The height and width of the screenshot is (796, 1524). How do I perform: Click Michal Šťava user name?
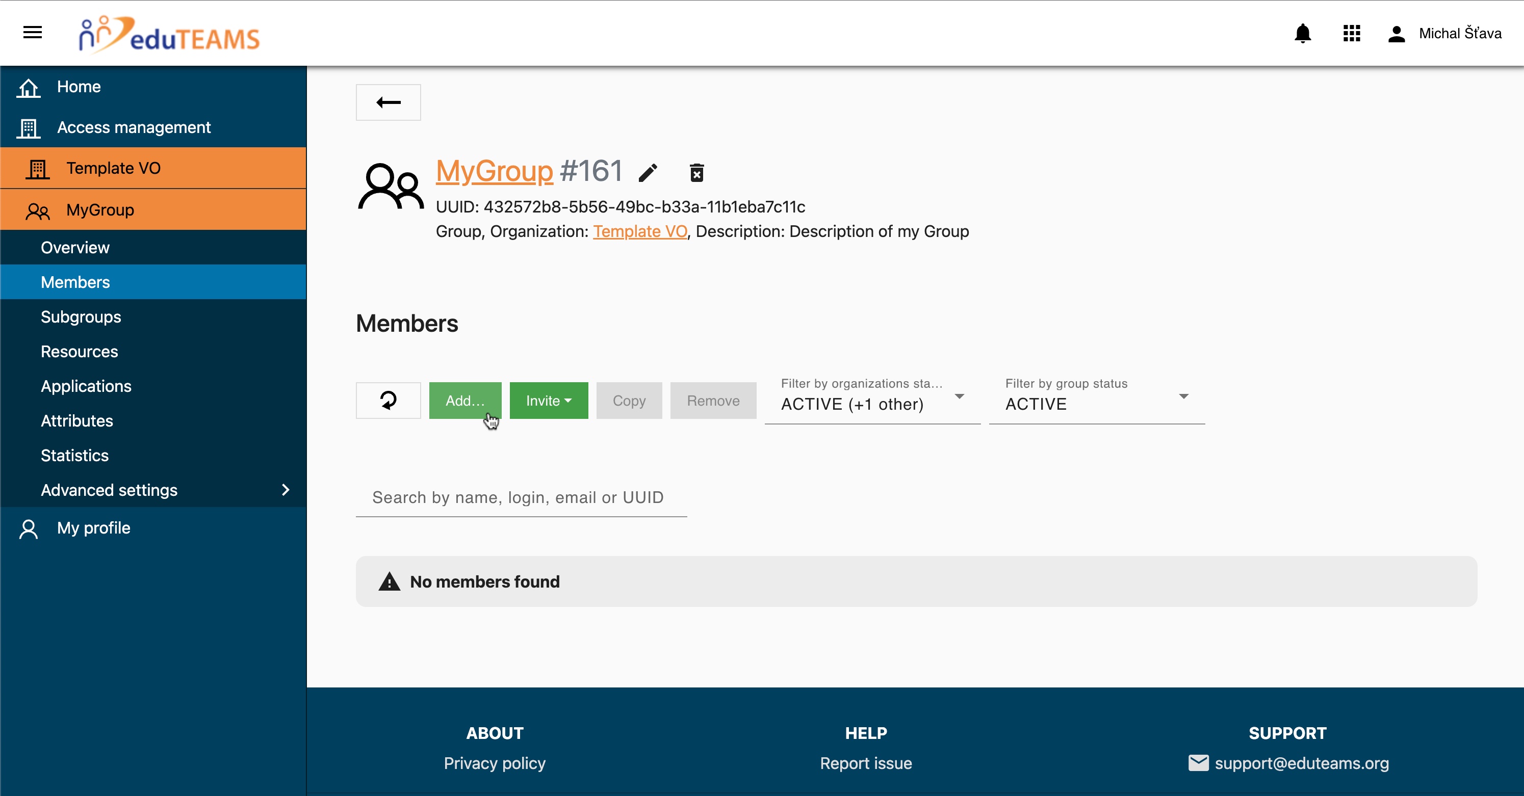click(x=1460, y=34)
